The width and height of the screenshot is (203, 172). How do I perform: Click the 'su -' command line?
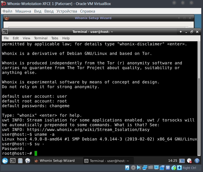pyautogui.click(x=23, y=144)
